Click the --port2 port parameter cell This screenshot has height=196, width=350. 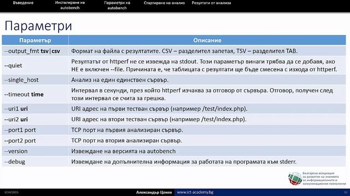click(35, 140)
